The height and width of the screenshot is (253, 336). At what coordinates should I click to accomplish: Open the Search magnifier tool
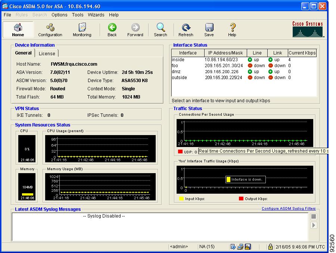161,30
